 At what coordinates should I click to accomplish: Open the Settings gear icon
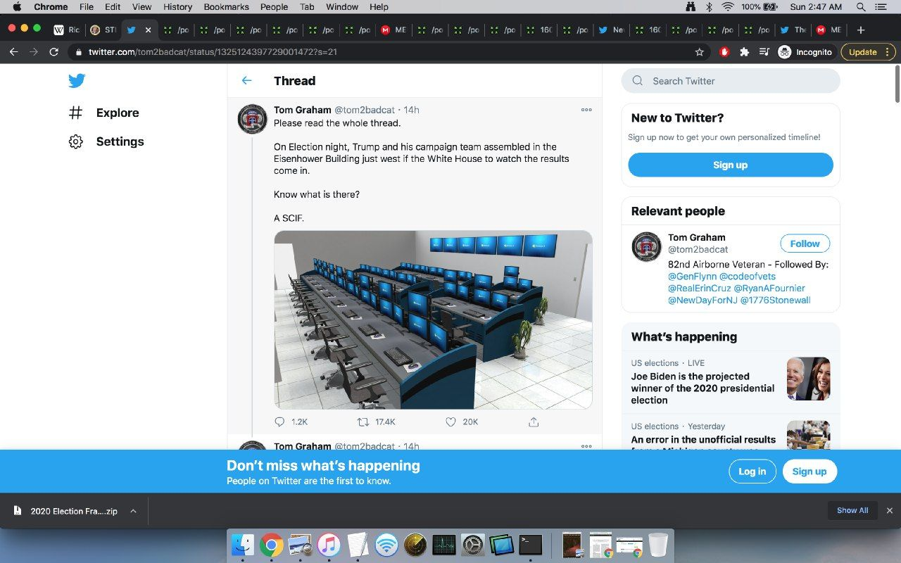coord(76,141)
